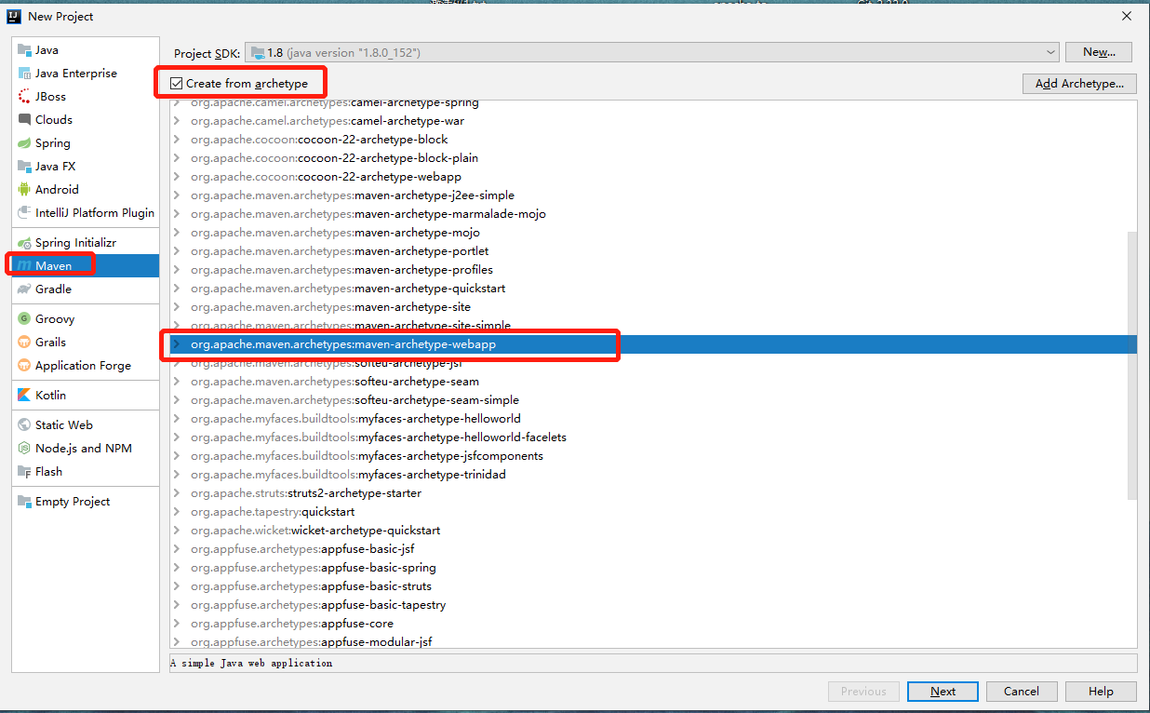Click the Add Archetype... button
The height and width of the screenshot is (713, 1150).
1079,84
